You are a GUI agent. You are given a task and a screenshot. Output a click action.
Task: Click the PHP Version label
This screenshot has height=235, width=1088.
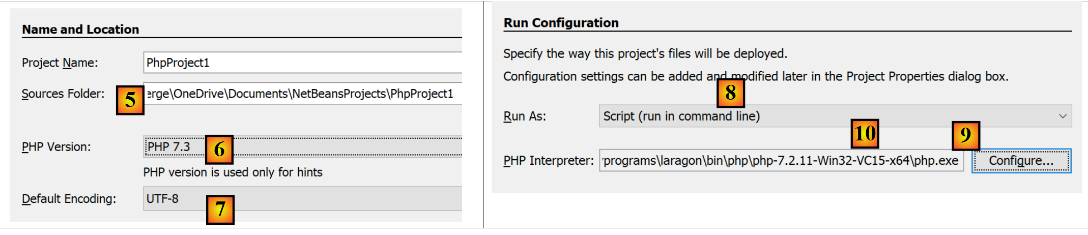(x=56, y=147)
